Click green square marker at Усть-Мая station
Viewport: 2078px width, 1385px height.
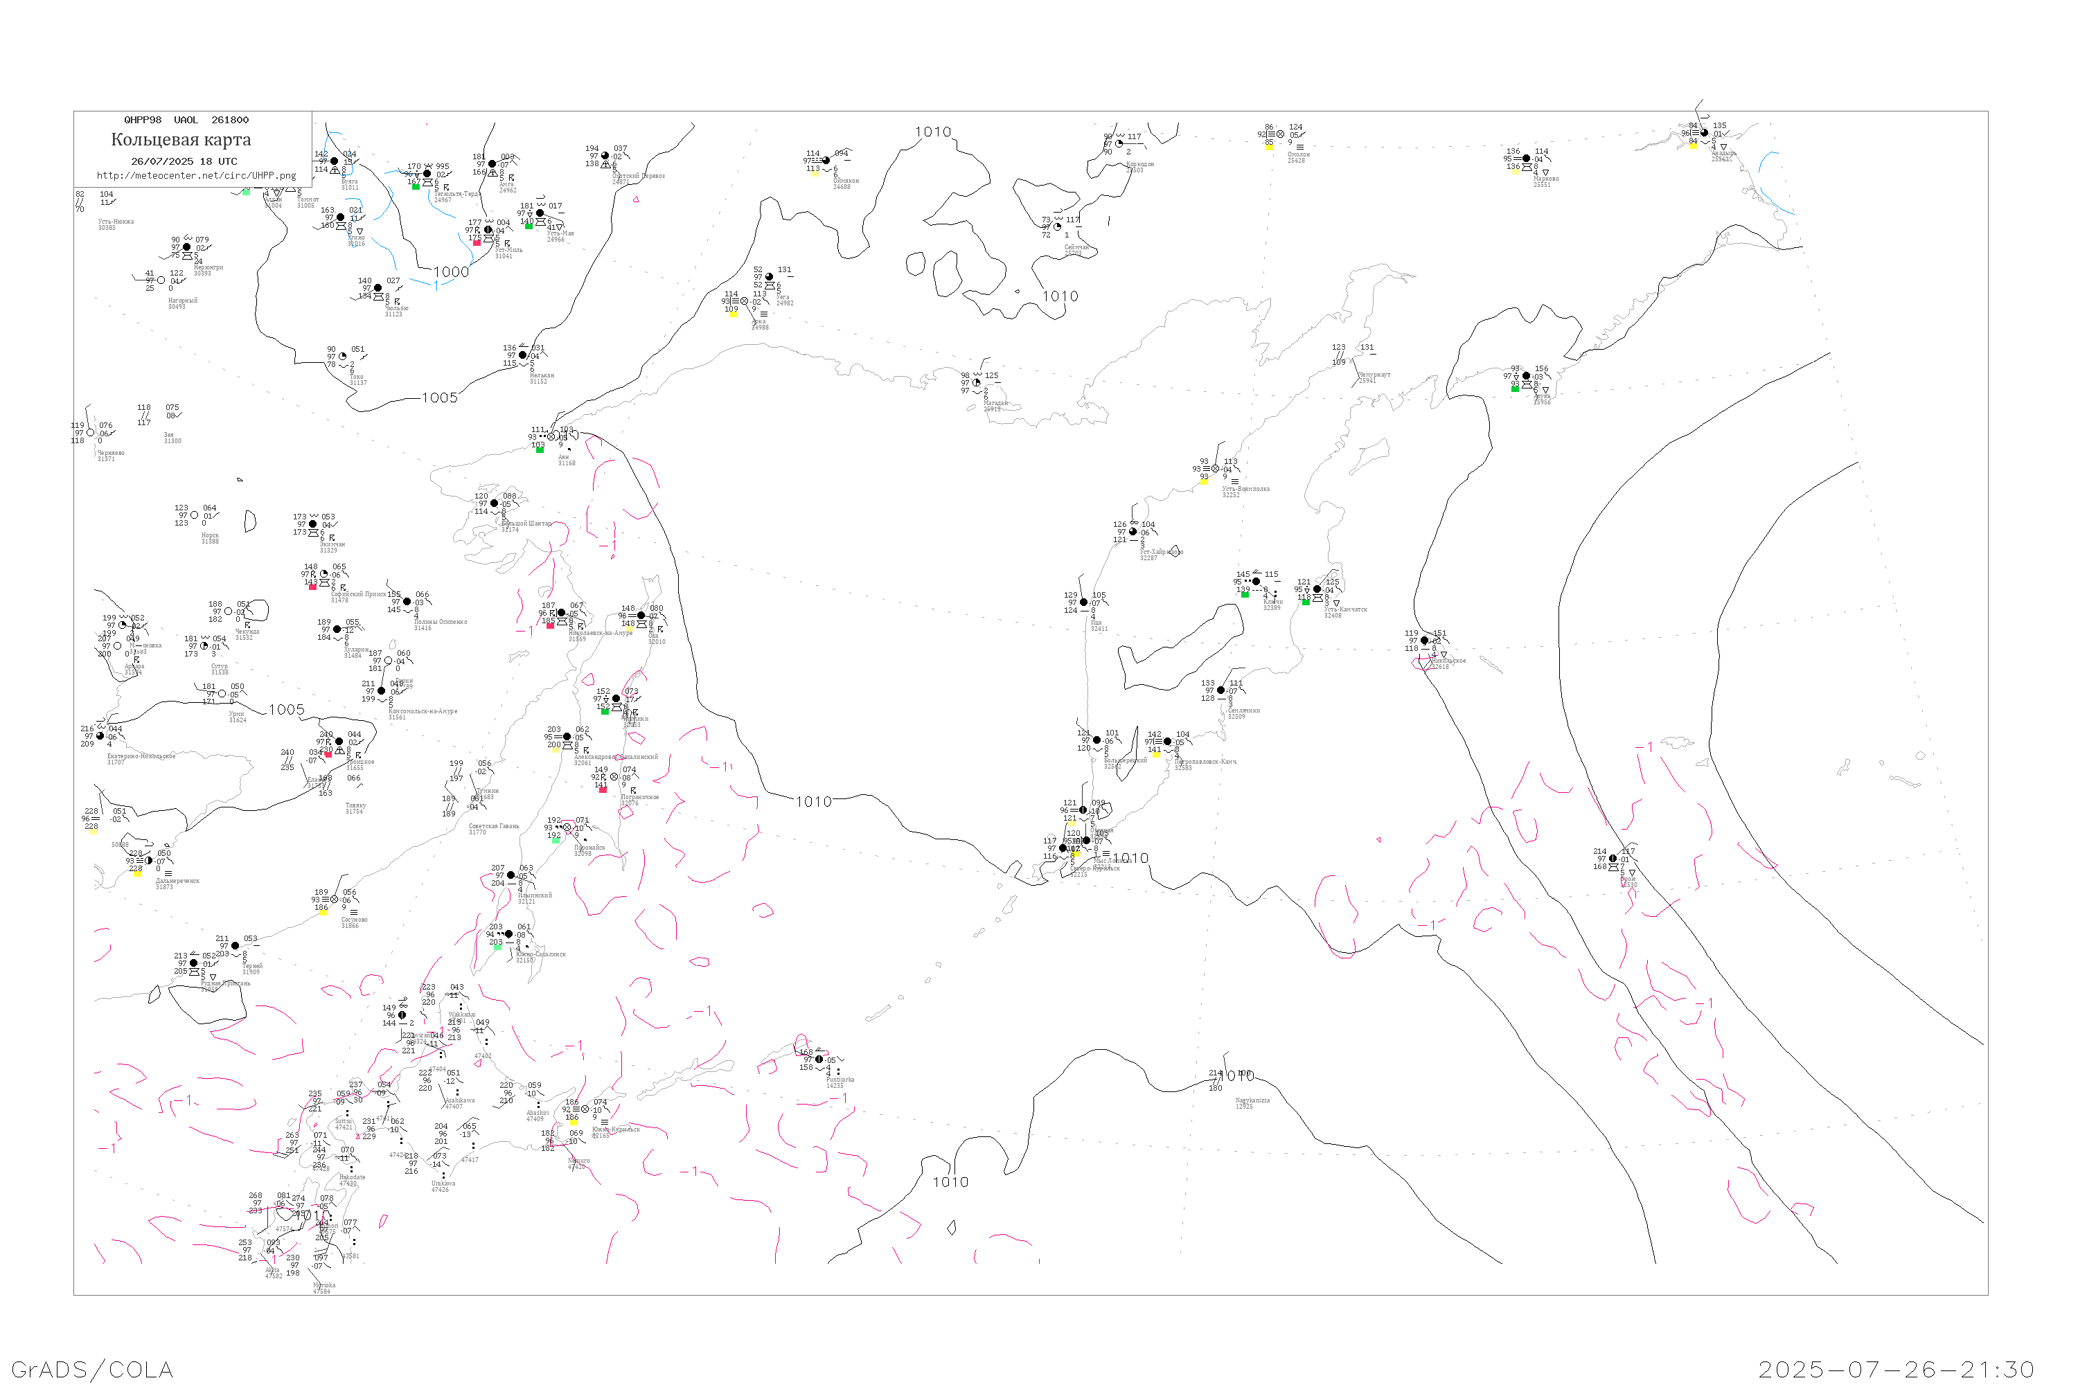click(x=529, y=226)
